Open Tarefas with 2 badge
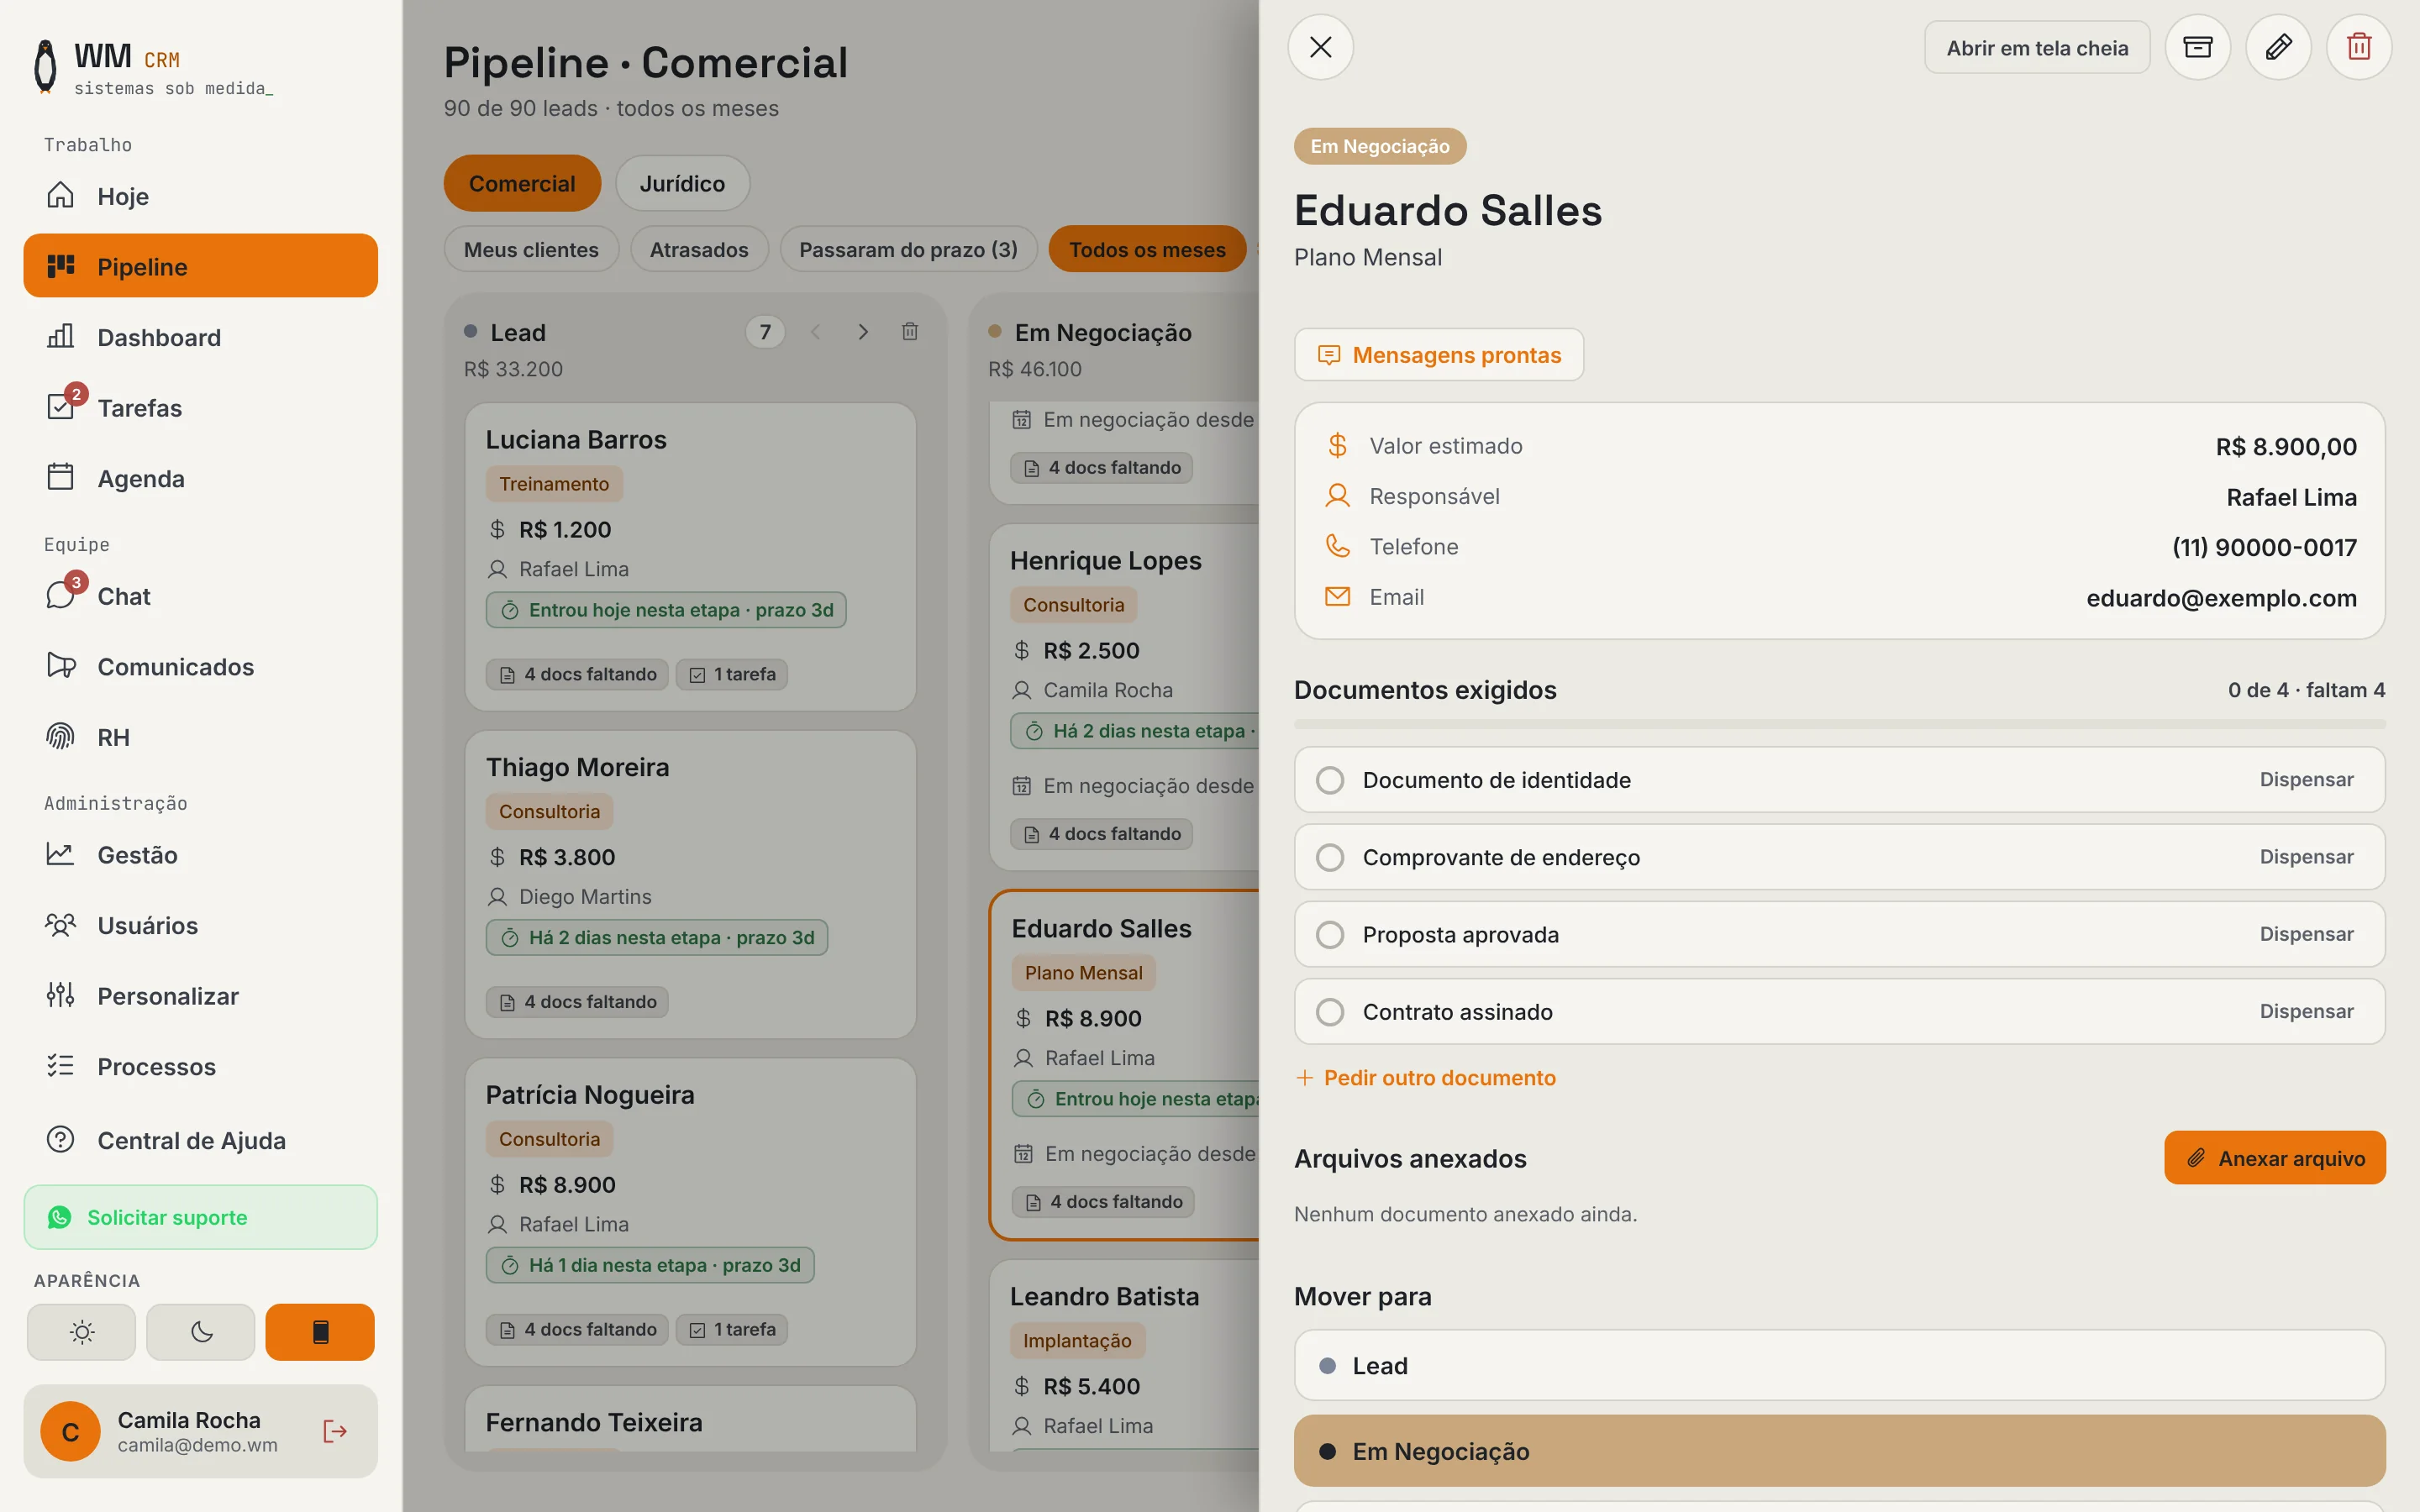Viewport: 2420px width, 1512px height. [200, 408]
